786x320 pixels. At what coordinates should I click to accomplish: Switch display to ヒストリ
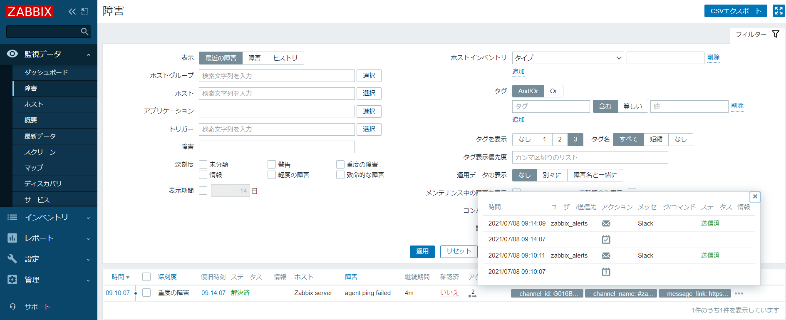click(x=285, y=58)
